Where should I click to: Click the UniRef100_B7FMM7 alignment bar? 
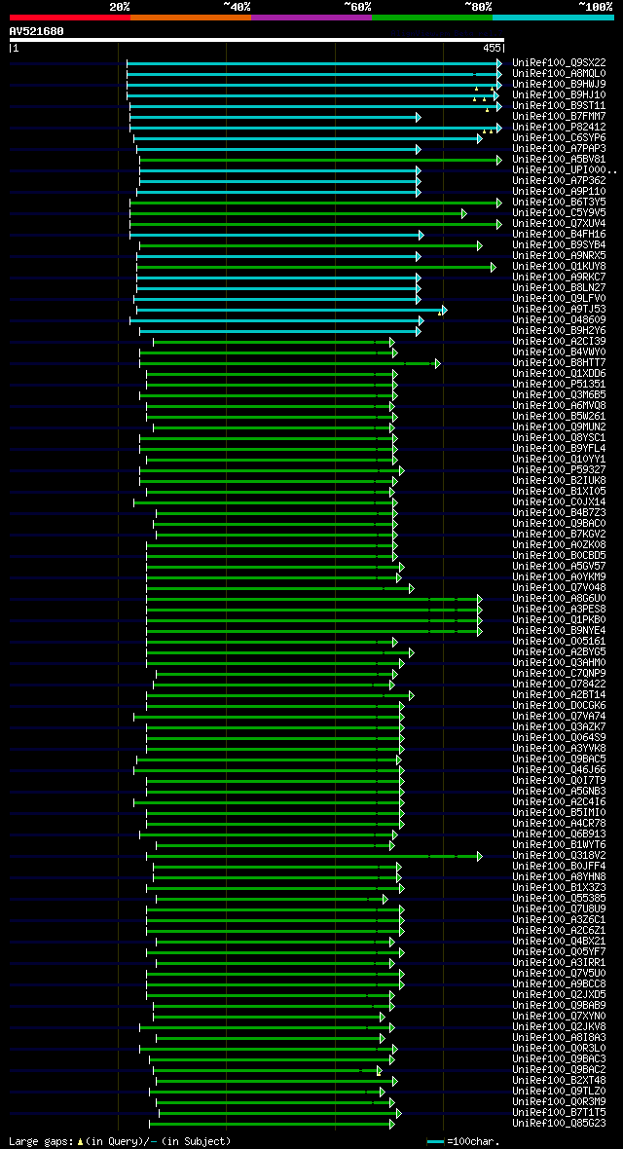(x=274, y=117)
